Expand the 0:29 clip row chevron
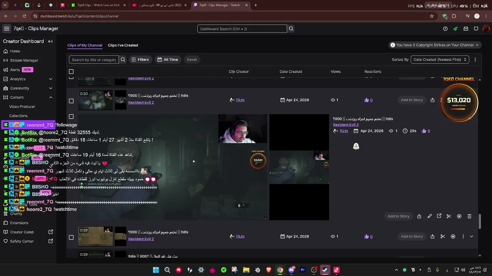The height and width of the screenshot is (276, 492). (x=471, y=237)
